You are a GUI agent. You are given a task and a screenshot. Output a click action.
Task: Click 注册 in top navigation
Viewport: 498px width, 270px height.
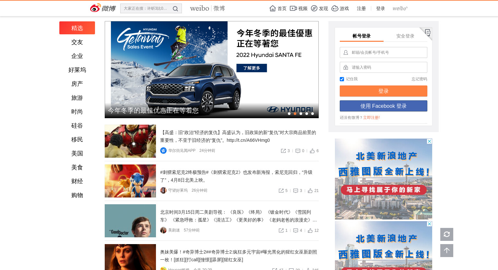(x=361, y=8)
